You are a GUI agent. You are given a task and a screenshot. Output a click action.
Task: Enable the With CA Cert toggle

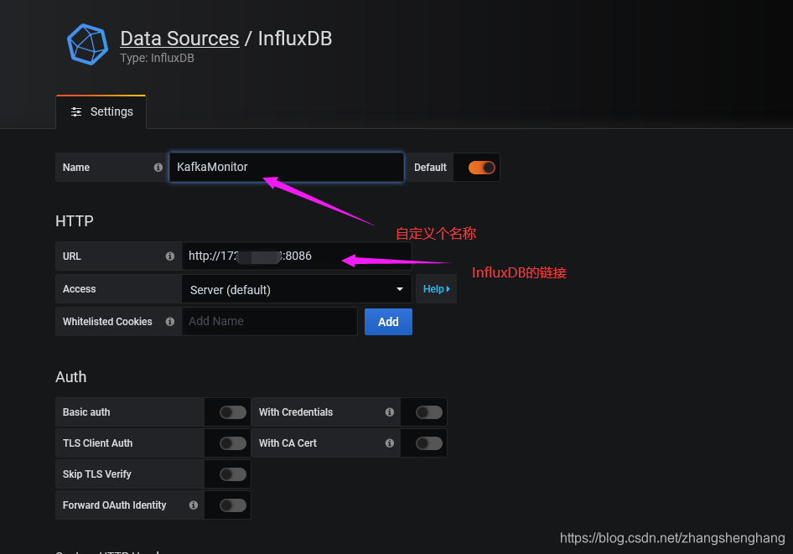[x=429, y=443]
